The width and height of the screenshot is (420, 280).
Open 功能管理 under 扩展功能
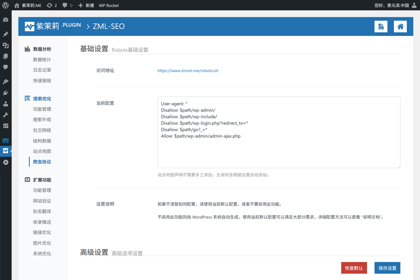42,190
